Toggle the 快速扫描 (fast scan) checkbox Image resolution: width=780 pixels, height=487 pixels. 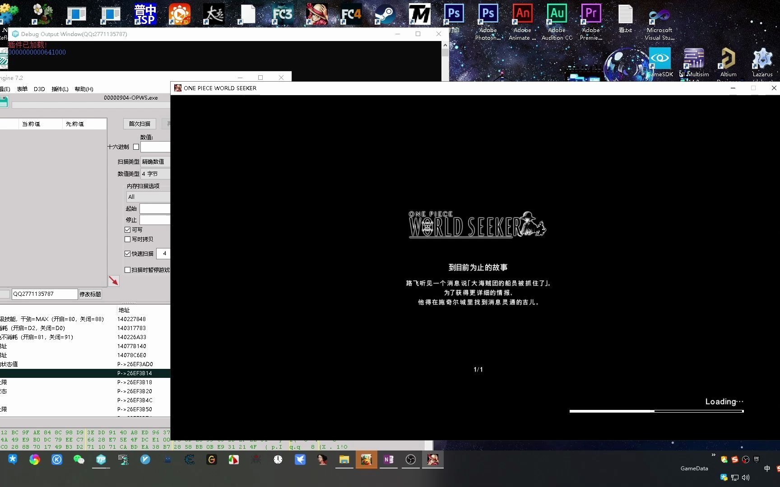coord(128,253)
